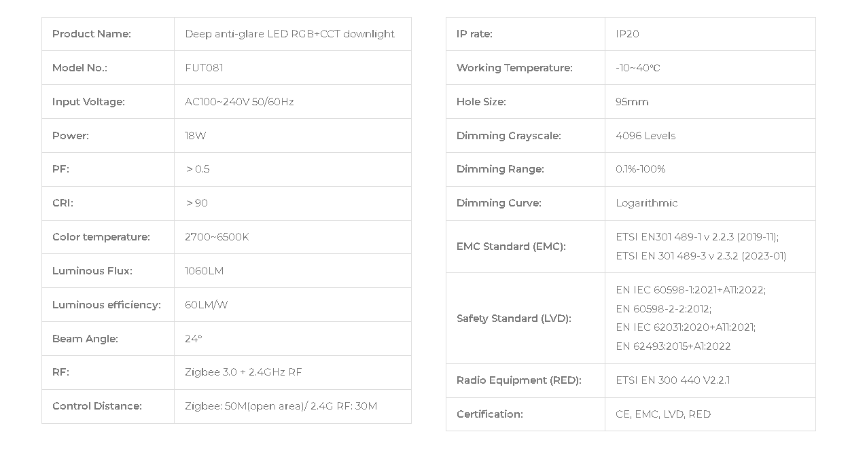Select the 24° beam angle value
The height and width of the screenshot is (453, 867).
pyautogui.click(x=193, y=339)
